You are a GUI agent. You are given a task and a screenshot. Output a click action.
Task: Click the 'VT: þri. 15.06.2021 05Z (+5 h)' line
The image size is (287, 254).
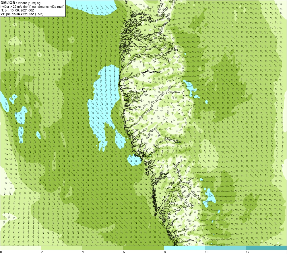point(22,14)
